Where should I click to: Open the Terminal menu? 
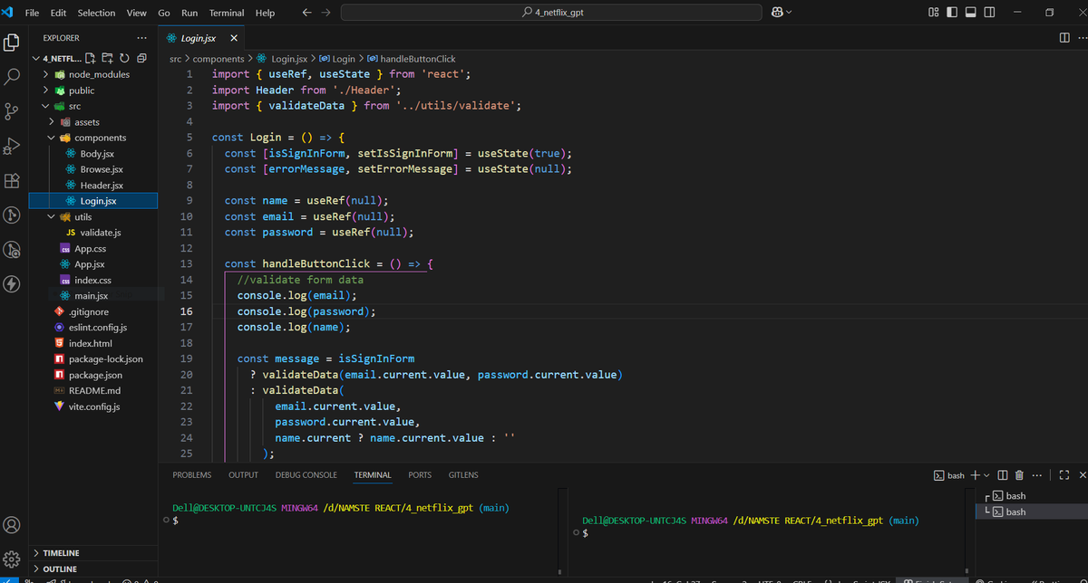[x=227, y=13]
